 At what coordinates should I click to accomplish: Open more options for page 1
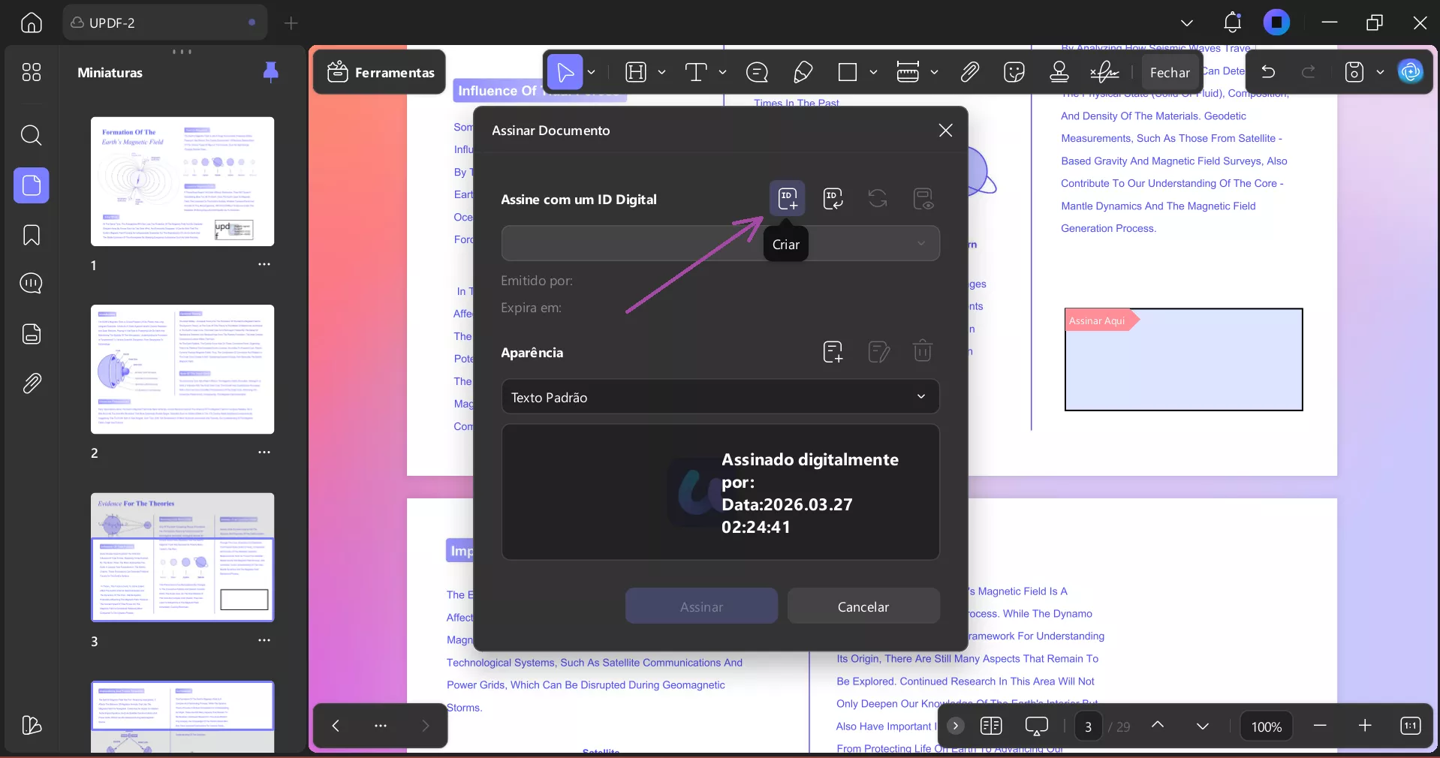[264, 264]
